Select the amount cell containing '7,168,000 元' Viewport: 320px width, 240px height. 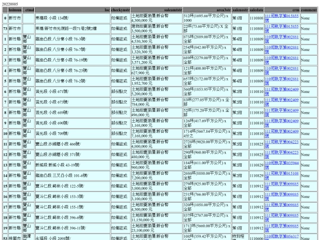156,134
